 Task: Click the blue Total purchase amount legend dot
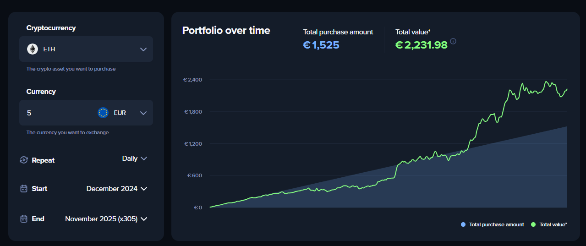463,224
